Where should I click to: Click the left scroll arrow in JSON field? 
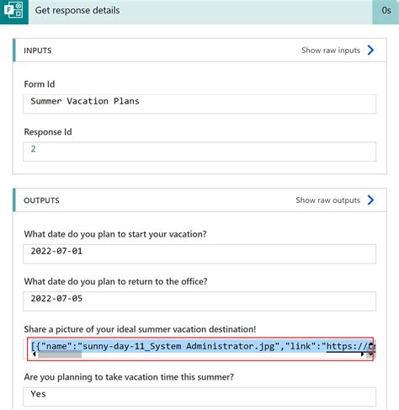point(35,354)
